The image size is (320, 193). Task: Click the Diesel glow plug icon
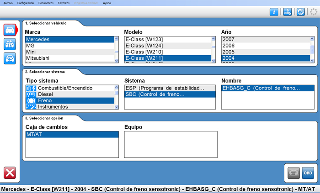pyautogui.click(x=31, y=94)
